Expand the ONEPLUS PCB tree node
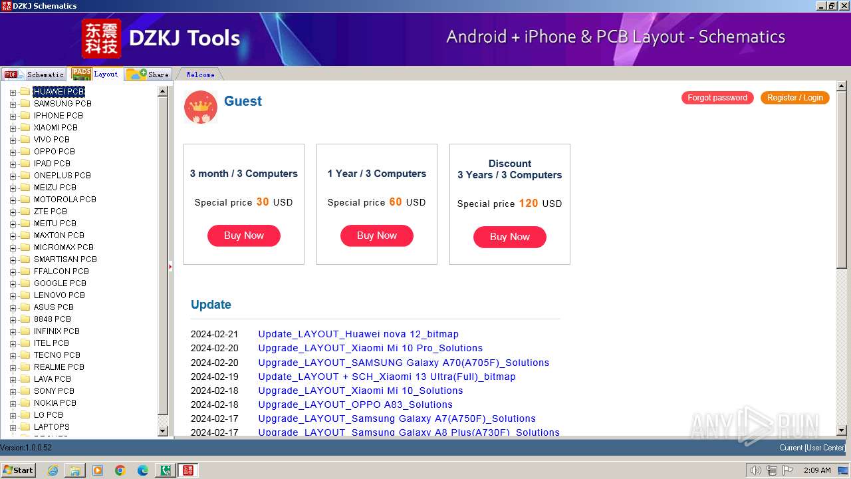The width and height of the screenshot is (851, 479). pos(13,176)
